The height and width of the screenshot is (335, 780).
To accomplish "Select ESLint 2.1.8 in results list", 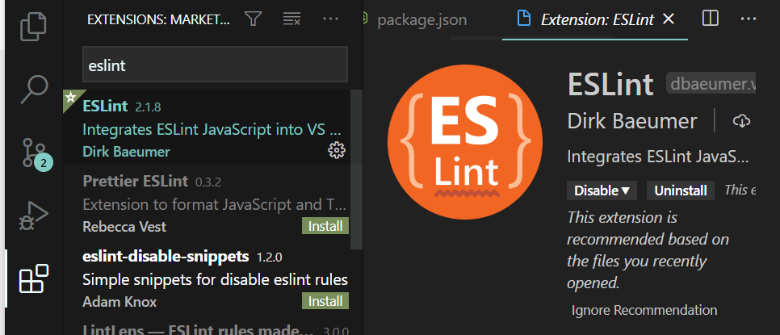I will tap(207, 128).
